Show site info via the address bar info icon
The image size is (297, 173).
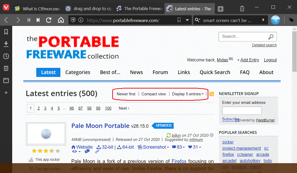tap(81, 20)
